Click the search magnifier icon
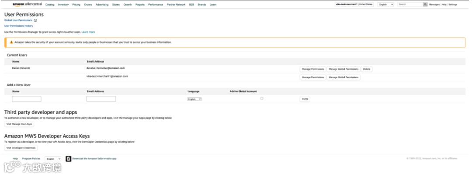 point(425,4)
